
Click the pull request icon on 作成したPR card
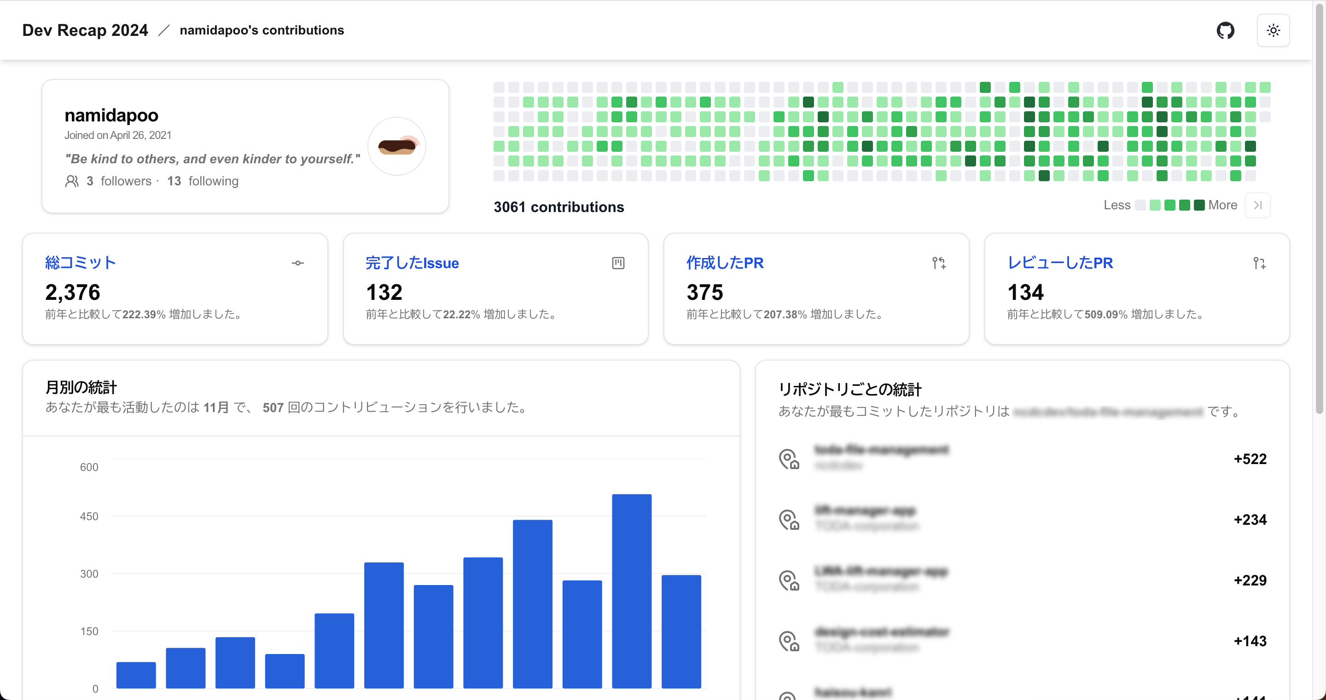[939, 263]
